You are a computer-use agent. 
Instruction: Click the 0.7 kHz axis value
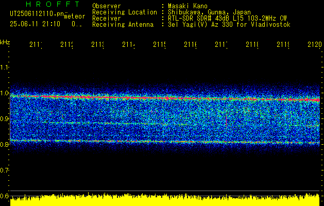point(4,170)
